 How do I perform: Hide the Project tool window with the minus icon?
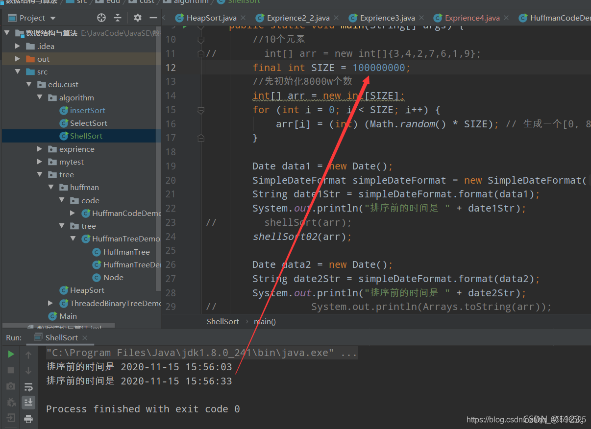coord(153,18)
